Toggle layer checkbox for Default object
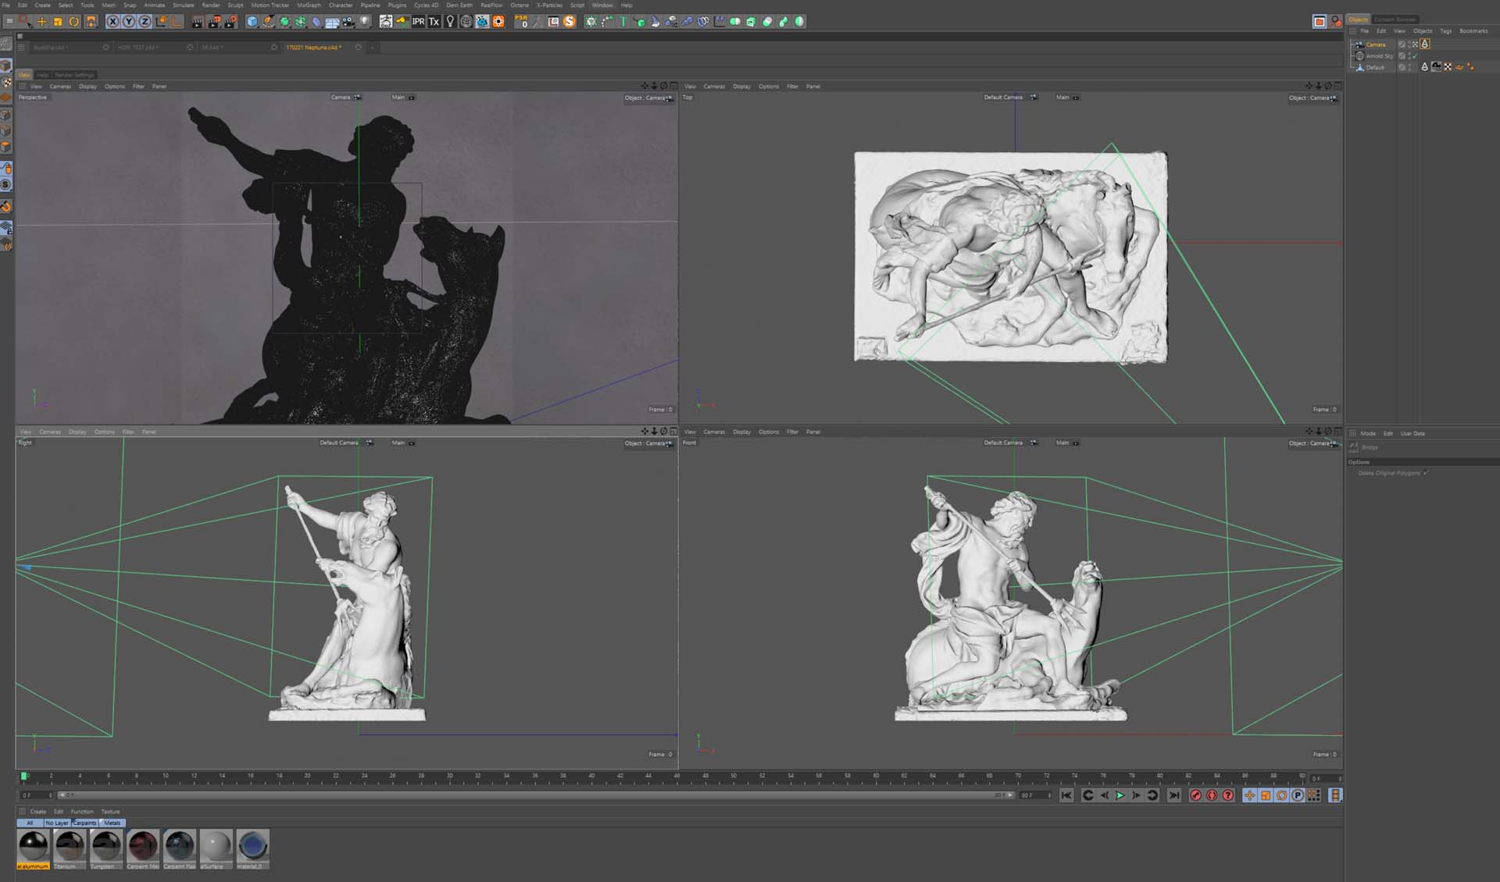 (x=1402, y=68)
